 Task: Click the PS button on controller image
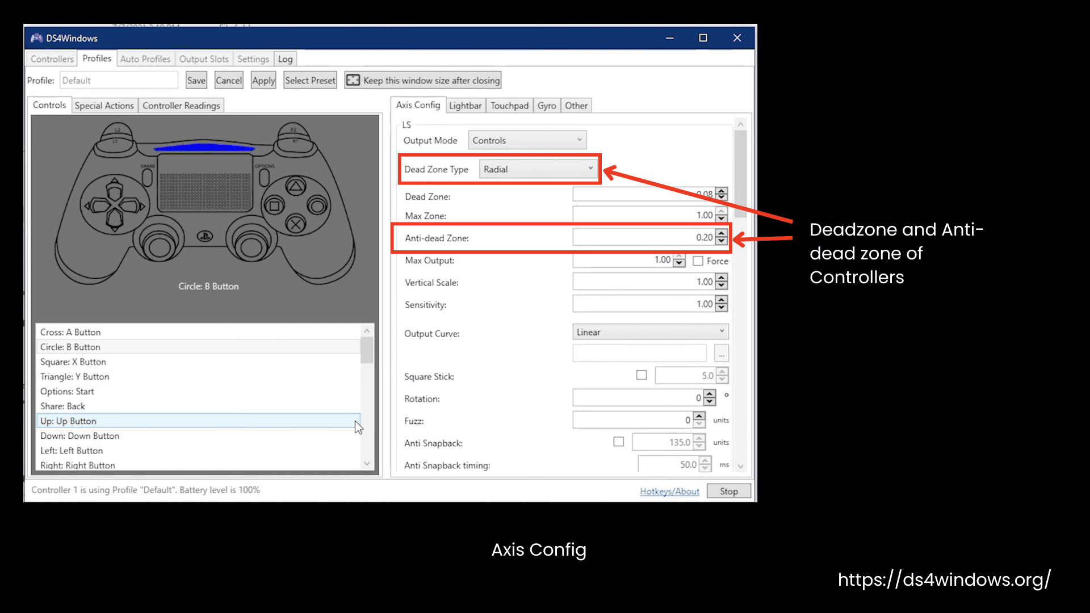coord(205,236)
